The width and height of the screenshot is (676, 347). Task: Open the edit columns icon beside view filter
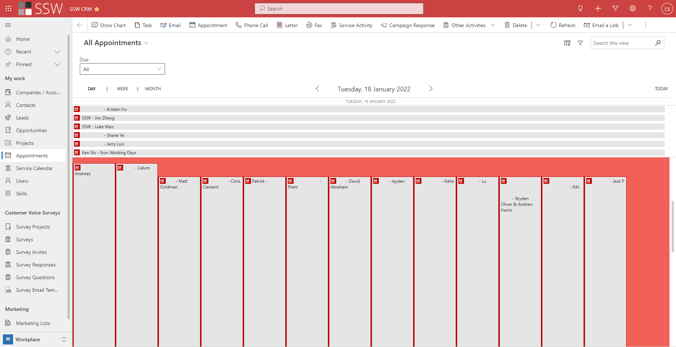tap(567, 43)
